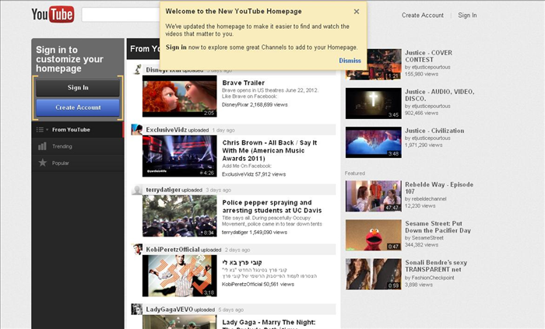Open the Hebrew-titled Kobi Peretz video link
This screenshot has width=545, height=329.
coord(242,262)
